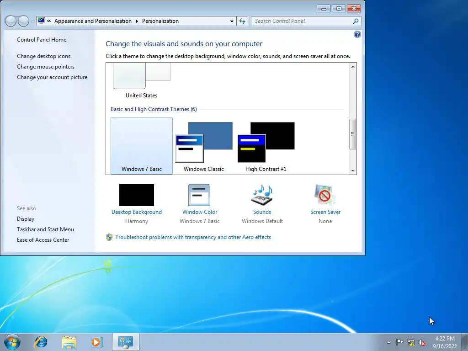
Task: Click scrollbar down arrow in themes list
Action: click(353, 171)
